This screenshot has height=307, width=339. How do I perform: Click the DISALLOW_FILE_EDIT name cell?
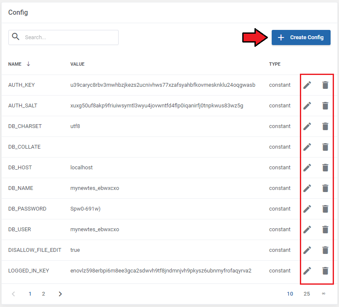click(x=34, y=250)
